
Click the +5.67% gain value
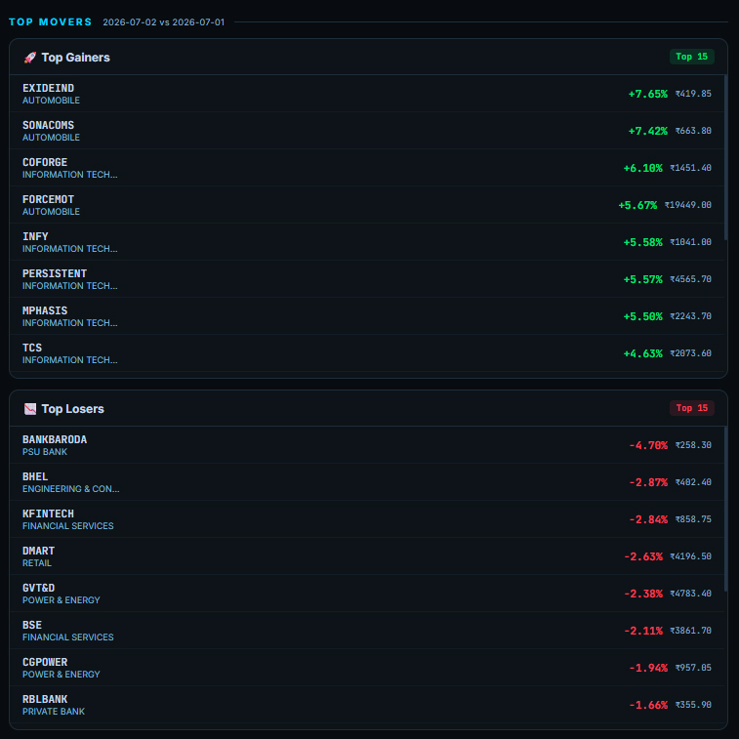click(637, 205)
